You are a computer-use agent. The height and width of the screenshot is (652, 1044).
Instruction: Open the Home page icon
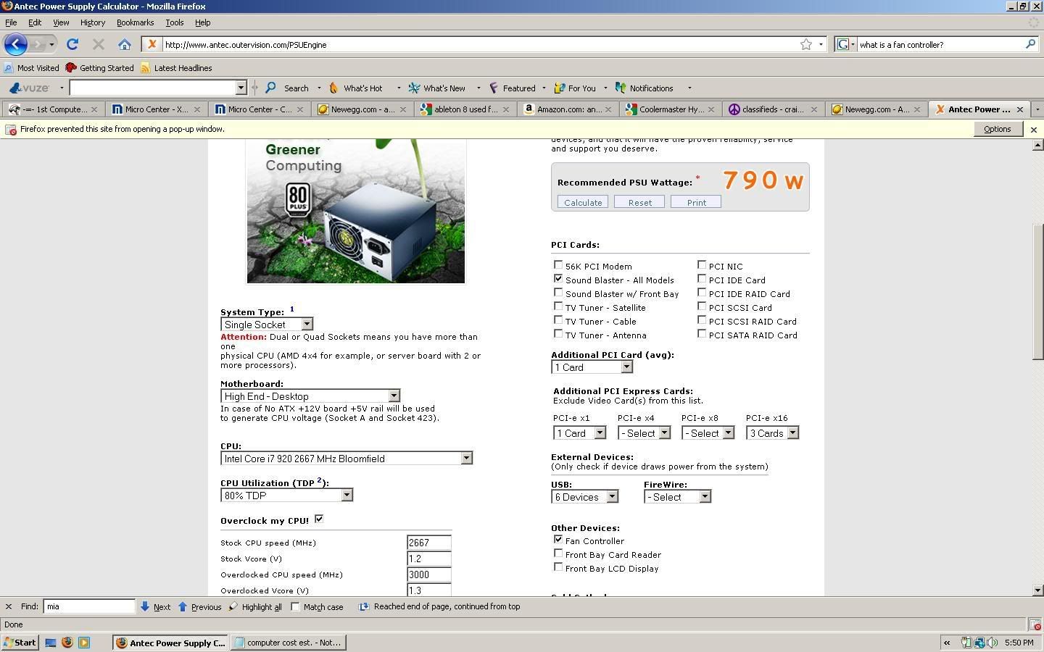pos(124,44)
